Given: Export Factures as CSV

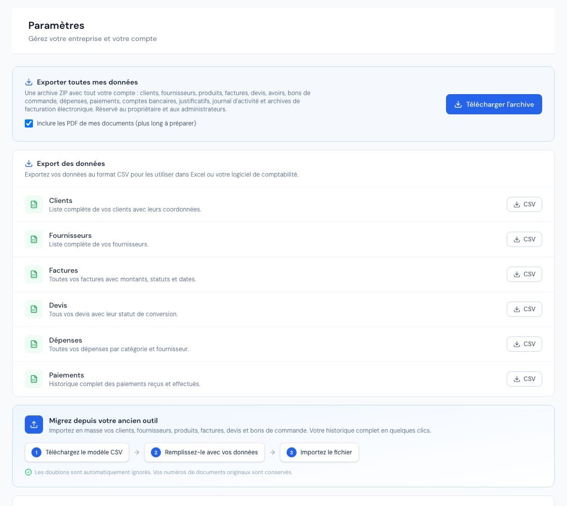Looking at the screenshot, I should (524, 274).
